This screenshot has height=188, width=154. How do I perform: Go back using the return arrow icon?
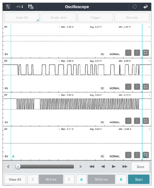146,7
